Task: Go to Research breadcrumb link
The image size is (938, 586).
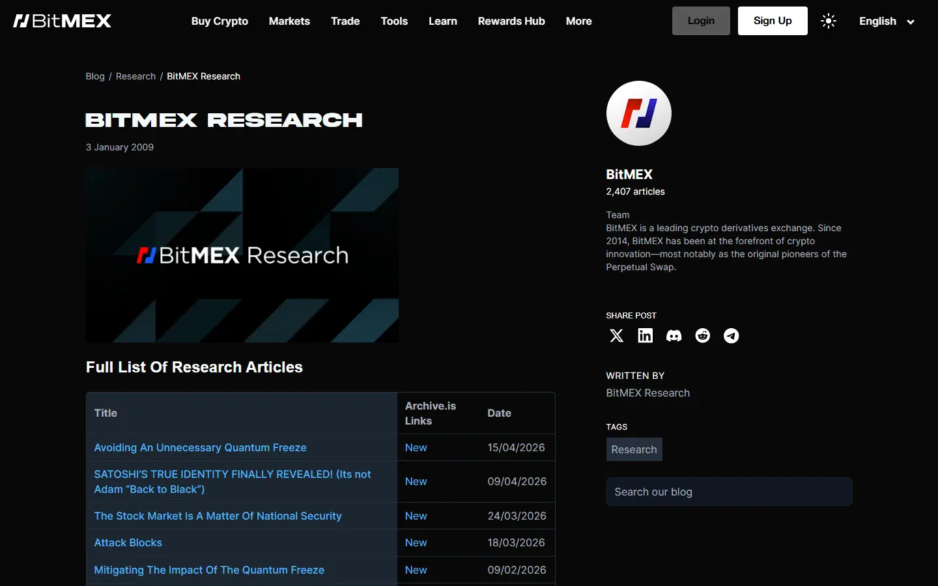Action: click(x=135, y=76)
